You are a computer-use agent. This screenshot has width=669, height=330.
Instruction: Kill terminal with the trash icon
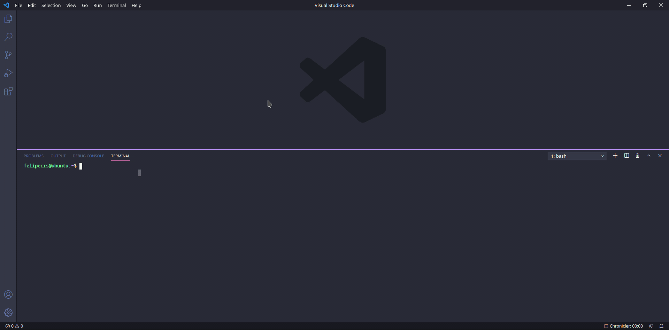tap(637, 156)
